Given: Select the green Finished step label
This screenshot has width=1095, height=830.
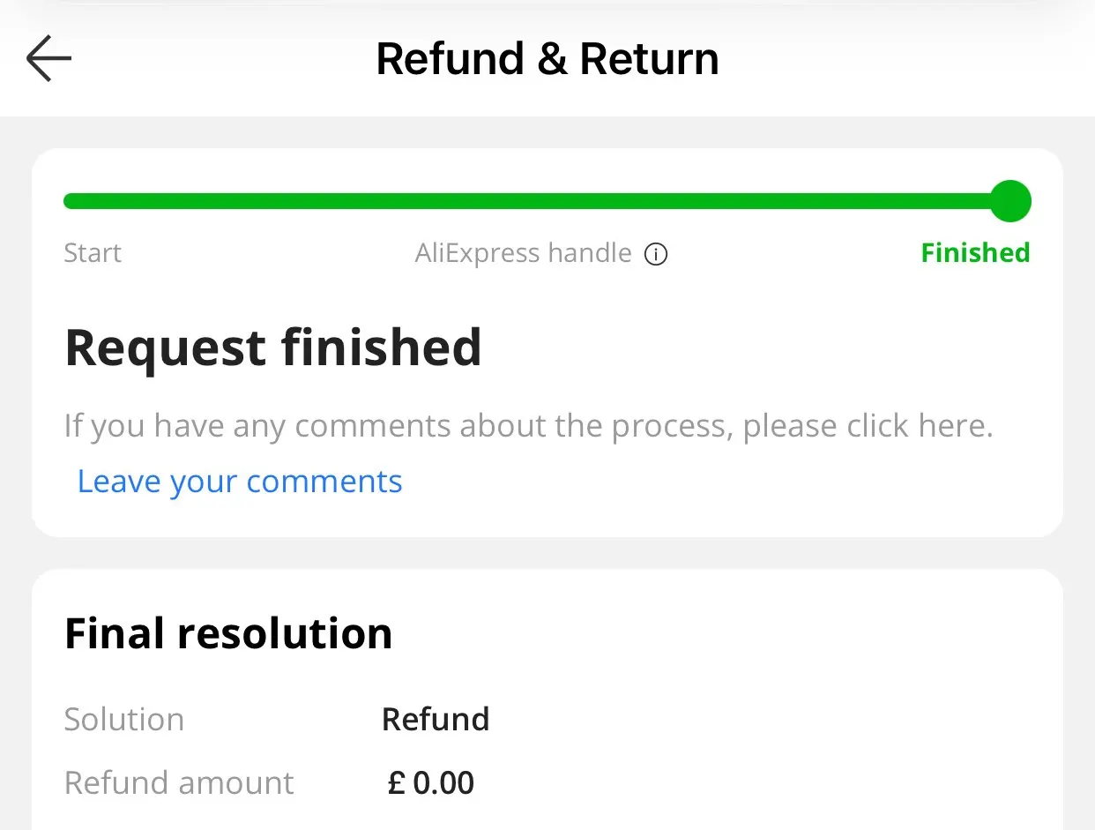Looking at the screenshot, I should (x=975, y=254).
